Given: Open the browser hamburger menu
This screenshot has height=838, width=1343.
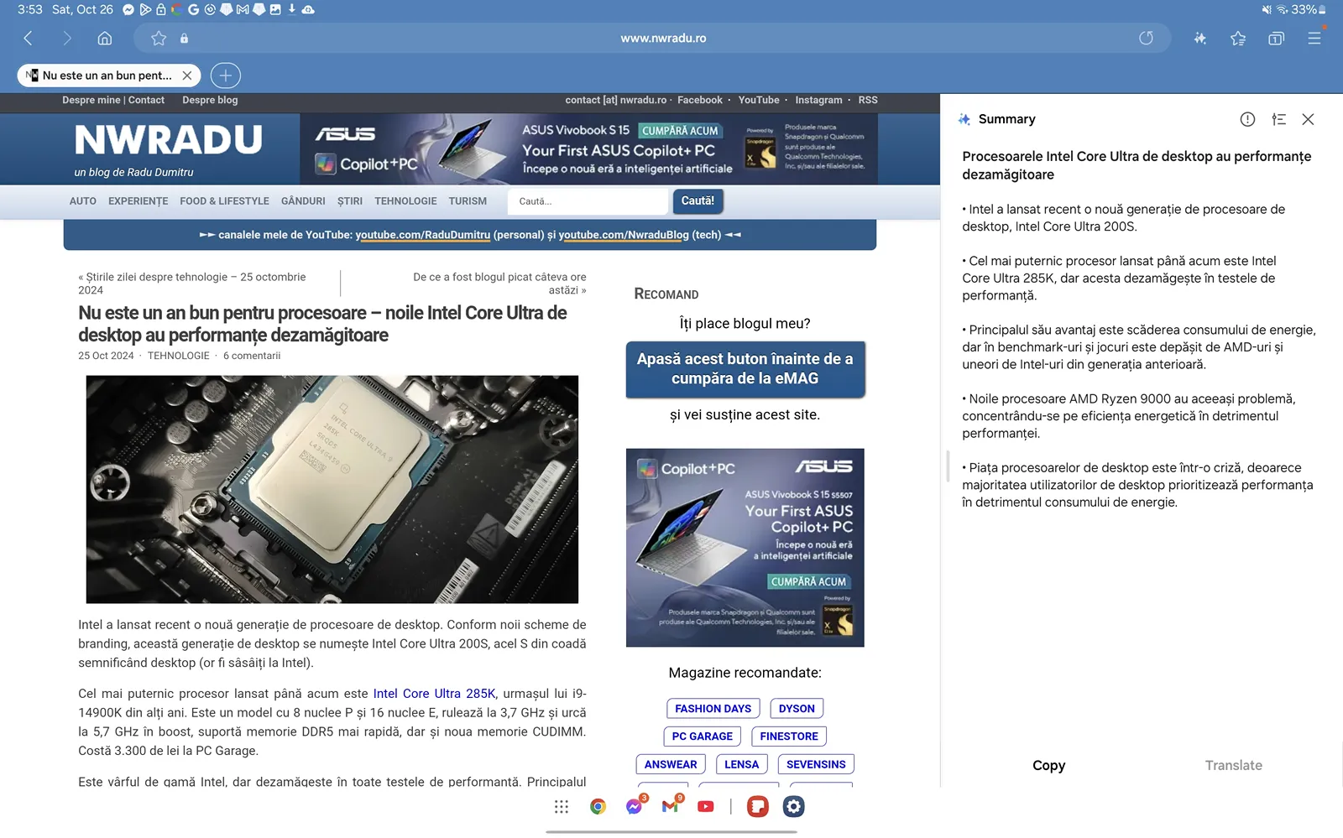Looking at the screenshot, I should coord(1314,38).
